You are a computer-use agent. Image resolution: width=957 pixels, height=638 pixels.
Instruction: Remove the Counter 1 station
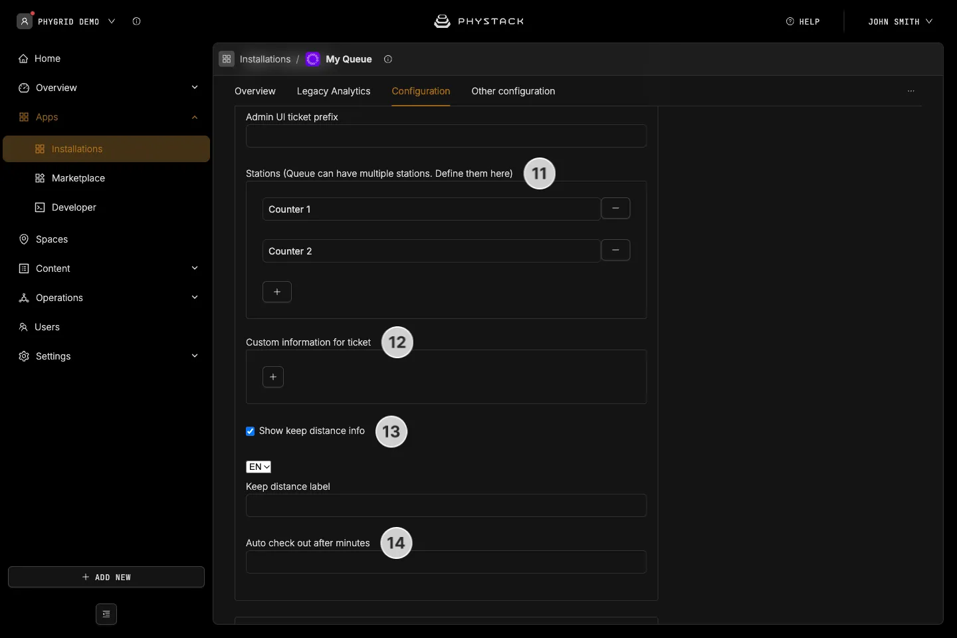615,209
